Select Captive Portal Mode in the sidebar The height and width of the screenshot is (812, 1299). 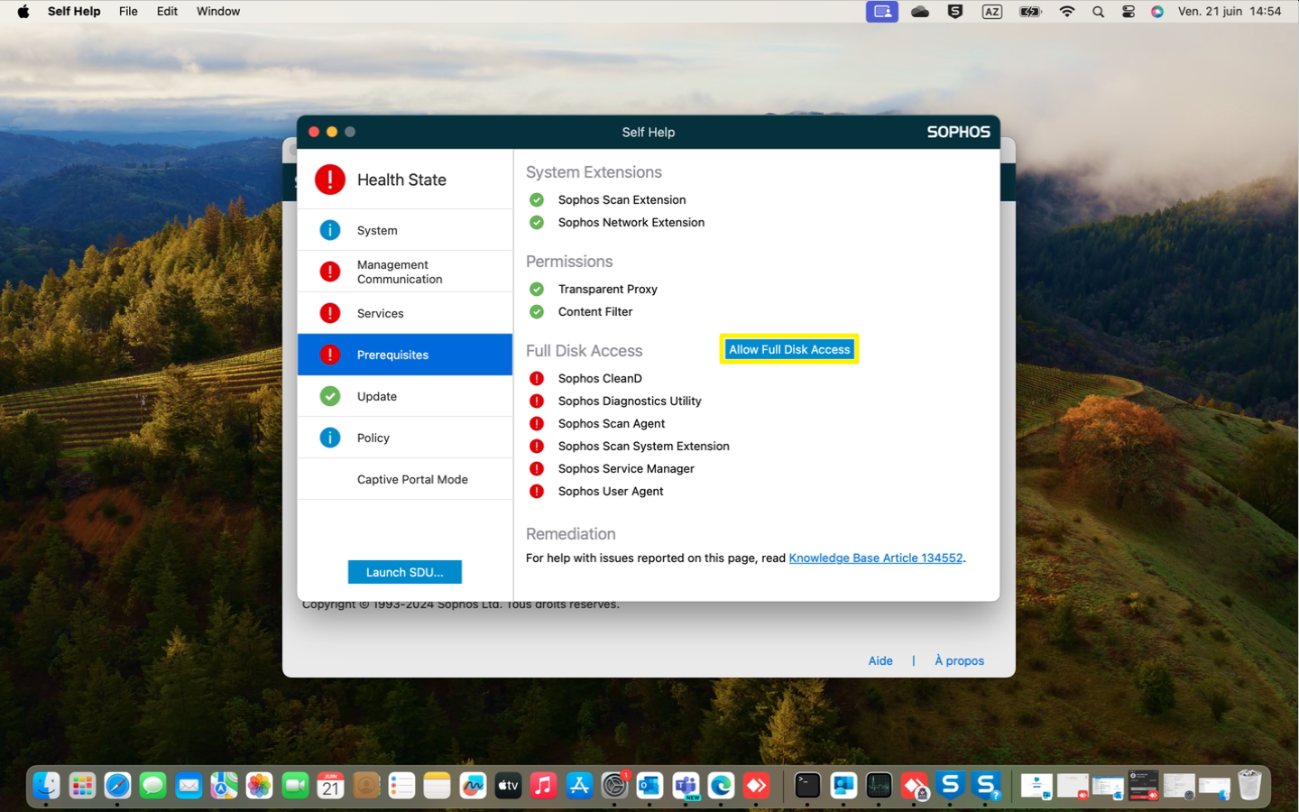point(405,479)
